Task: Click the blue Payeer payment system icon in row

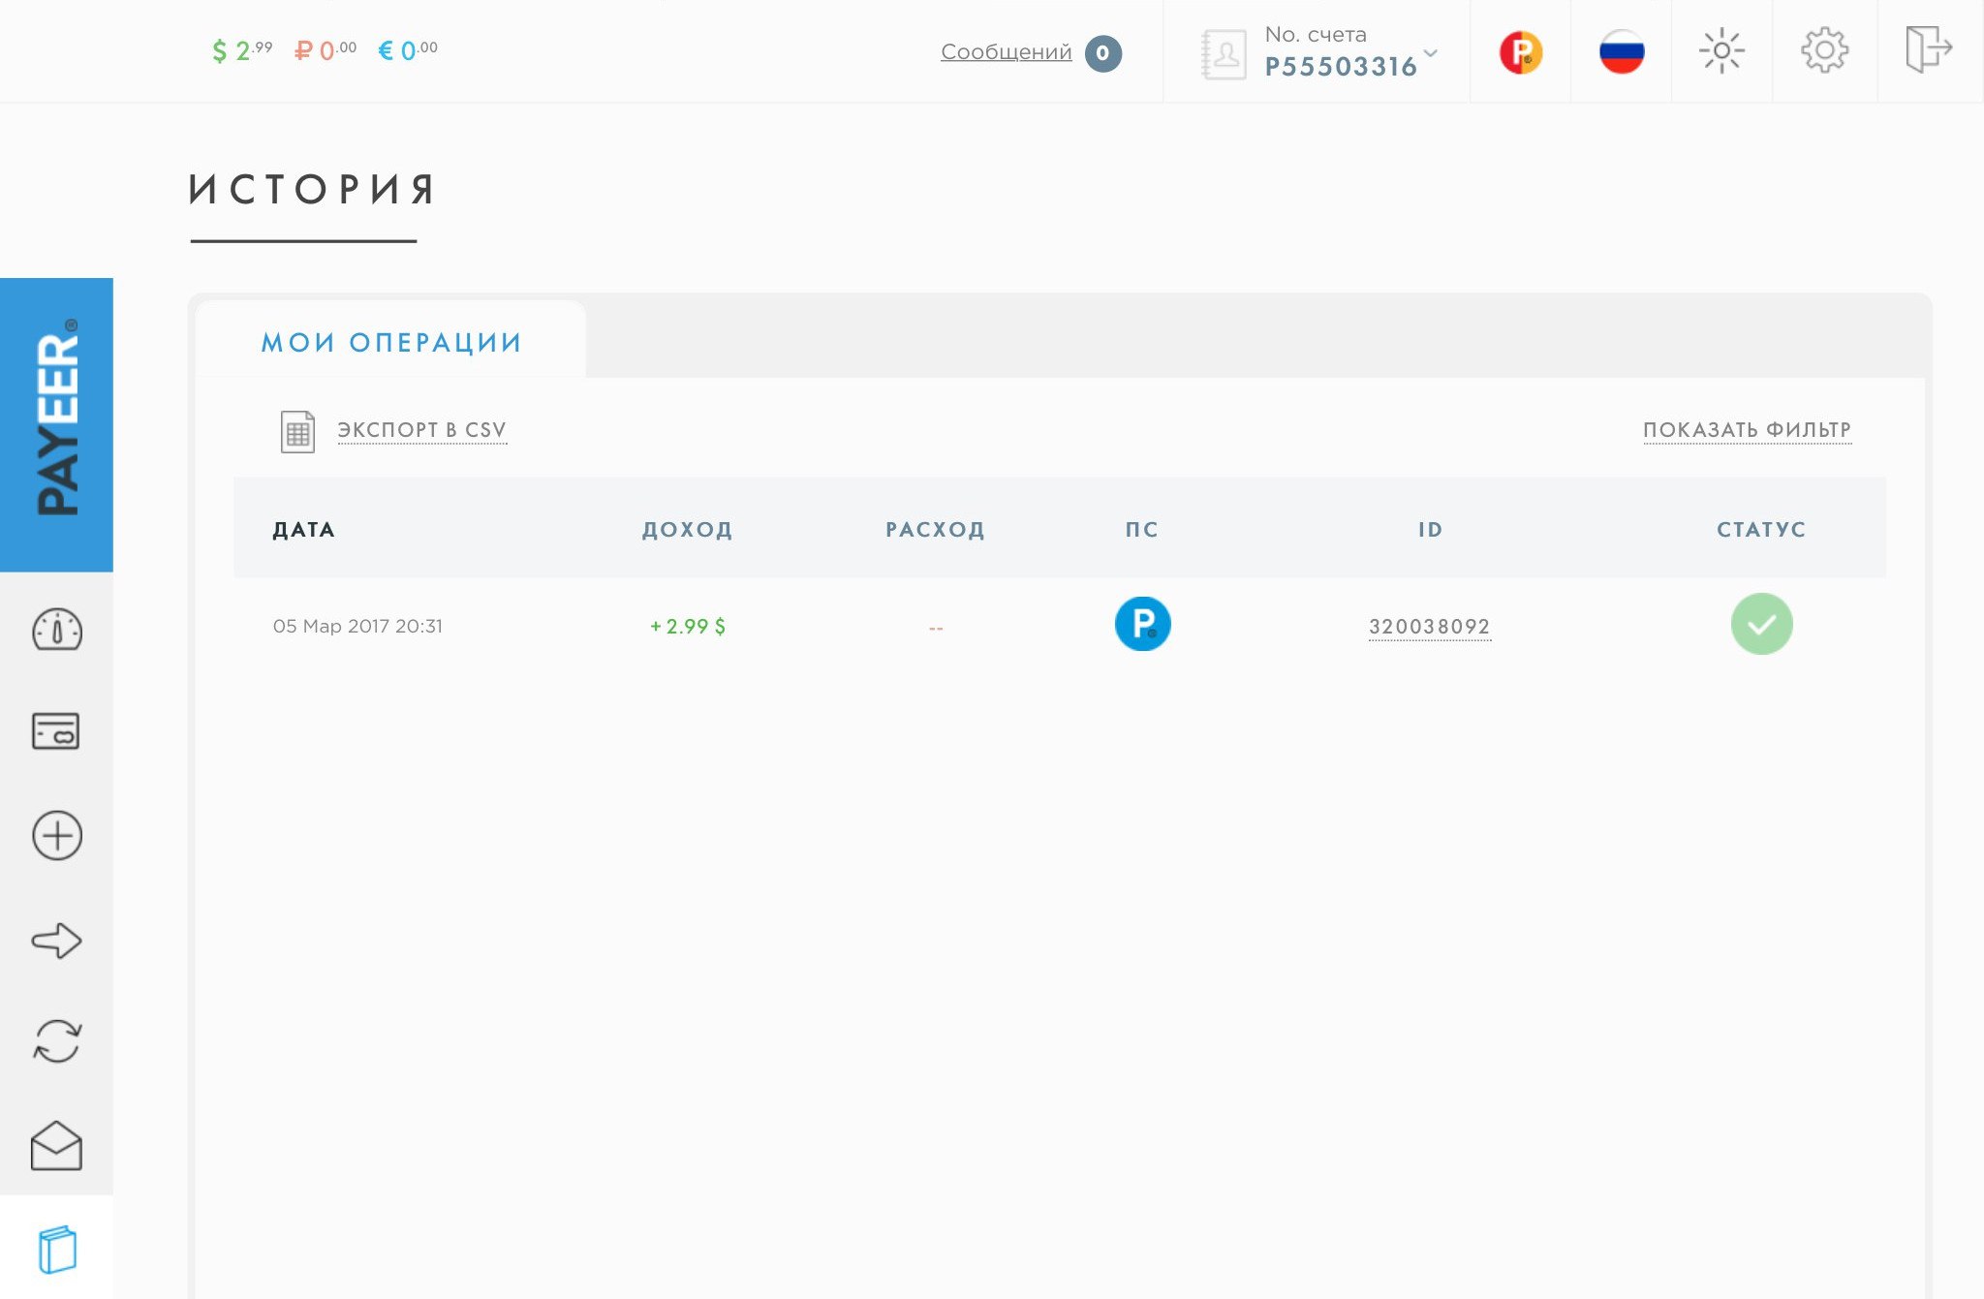Action: click(1142, 624)
